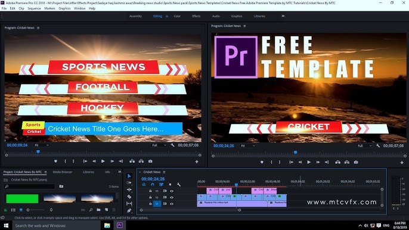The image size is (409, 230).
Task: Click New Bin icon in Project panel footer
Action: (98, 210)
